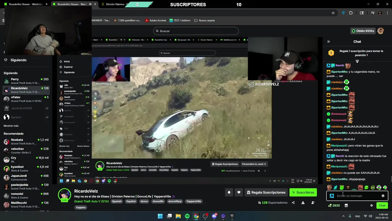Click the dovuxlife tag chip
This screenshot has width=392, height=221.
click(158, 201)
